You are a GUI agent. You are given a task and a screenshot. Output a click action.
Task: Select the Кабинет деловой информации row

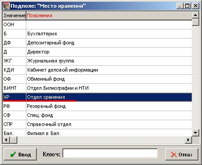click(x=97, y=70)
